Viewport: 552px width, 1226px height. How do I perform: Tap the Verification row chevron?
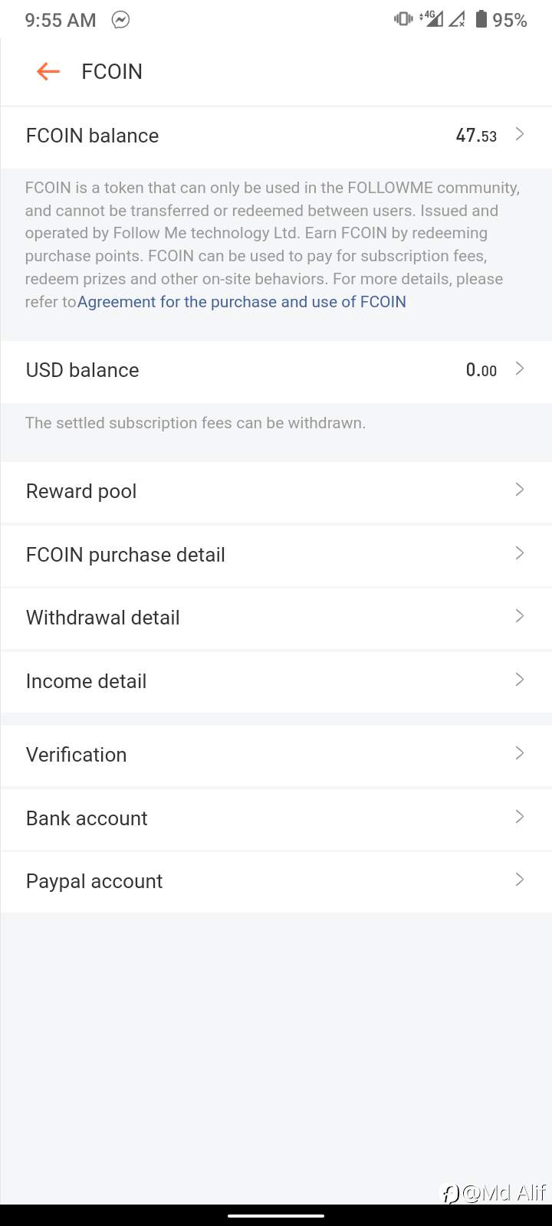520,753
